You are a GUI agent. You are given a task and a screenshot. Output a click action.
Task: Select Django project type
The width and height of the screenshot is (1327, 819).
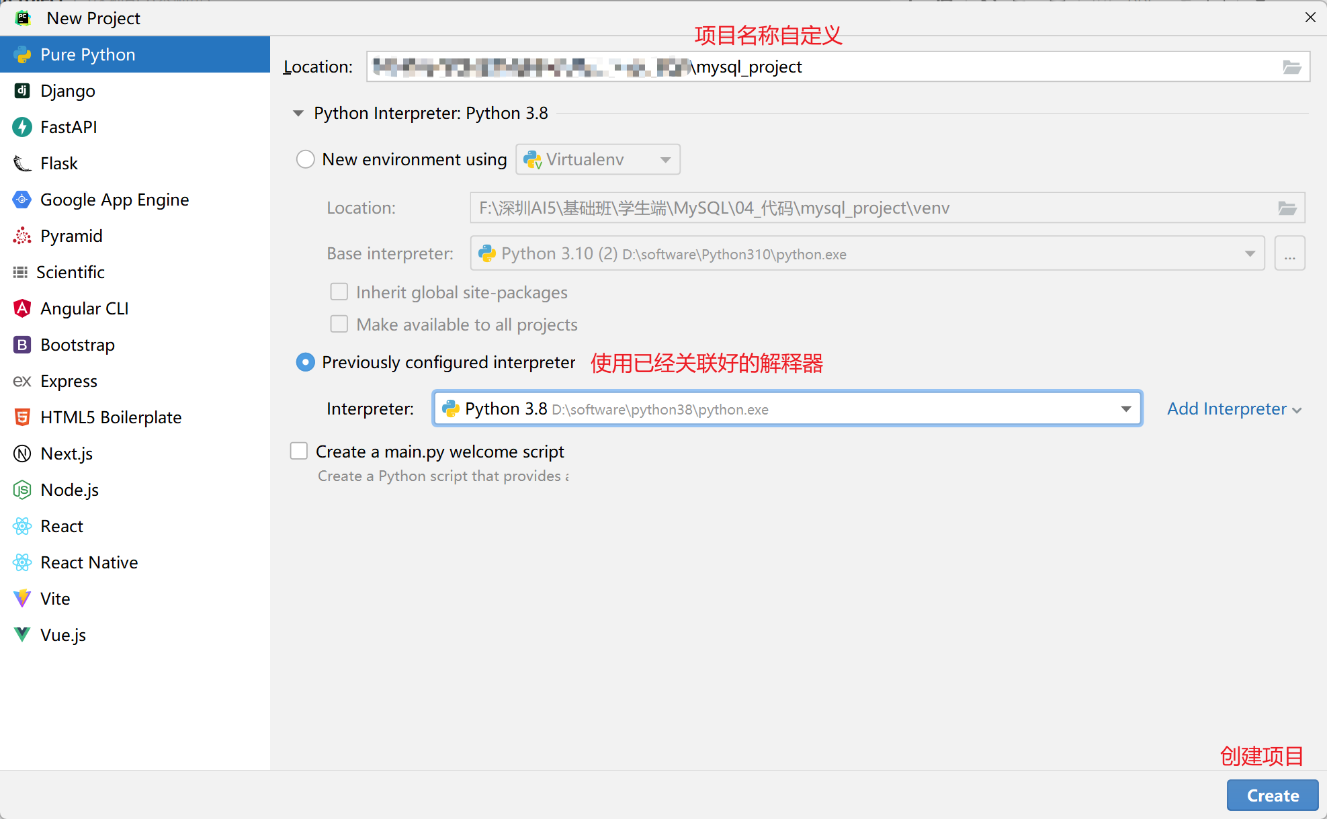[x=135, y=91]
